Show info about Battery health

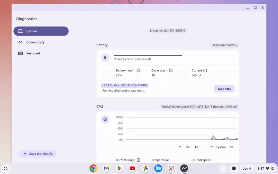[138, 70]
